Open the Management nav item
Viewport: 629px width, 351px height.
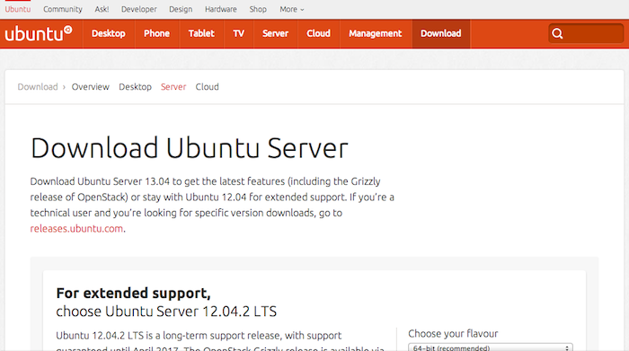coord(375,33)
